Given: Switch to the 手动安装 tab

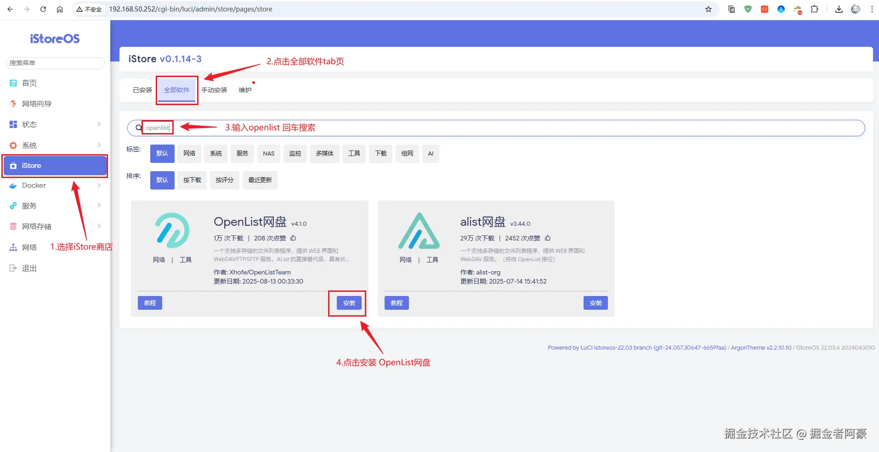Looking at the screenshot, I should point(214,90).
